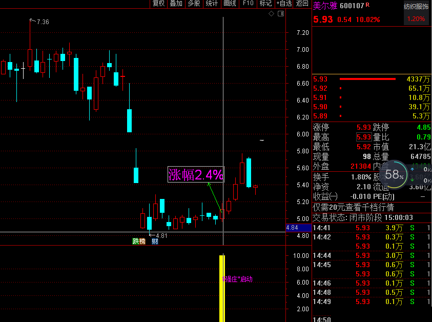Select the 多股 multi-stock view

(194, 3)
